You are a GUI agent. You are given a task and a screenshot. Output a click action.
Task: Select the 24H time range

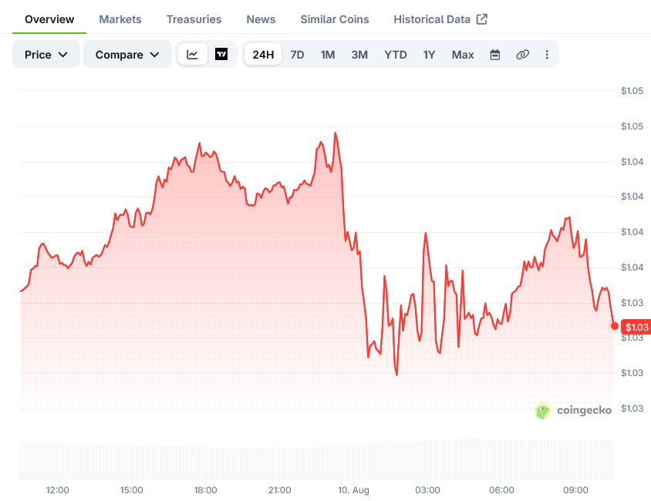click(x=263, y=54)
